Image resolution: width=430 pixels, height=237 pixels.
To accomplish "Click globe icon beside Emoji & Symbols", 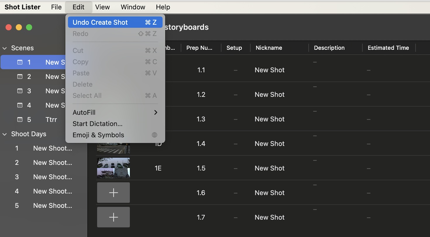I will [154, 135].
